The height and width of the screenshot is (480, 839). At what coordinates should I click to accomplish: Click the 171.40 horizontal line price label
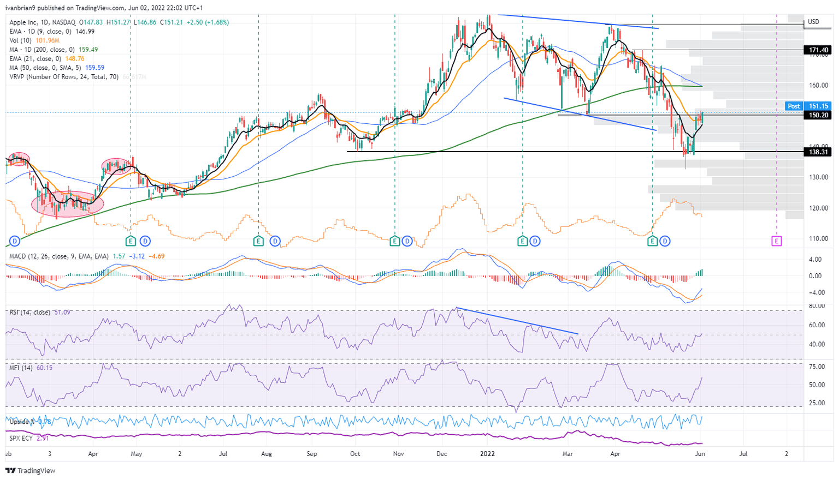(818, 50)
